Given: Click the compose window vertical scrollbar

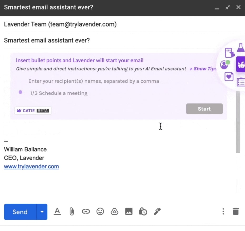Looking at the screenshot, I should [x=238, y=122].
